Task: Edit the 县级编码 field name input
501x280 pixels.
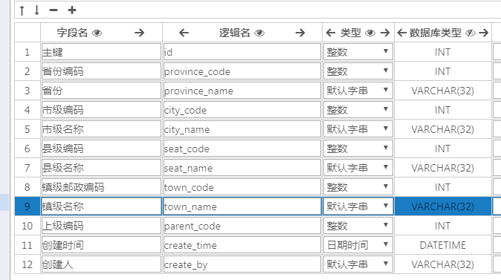Action: [101, 149]
